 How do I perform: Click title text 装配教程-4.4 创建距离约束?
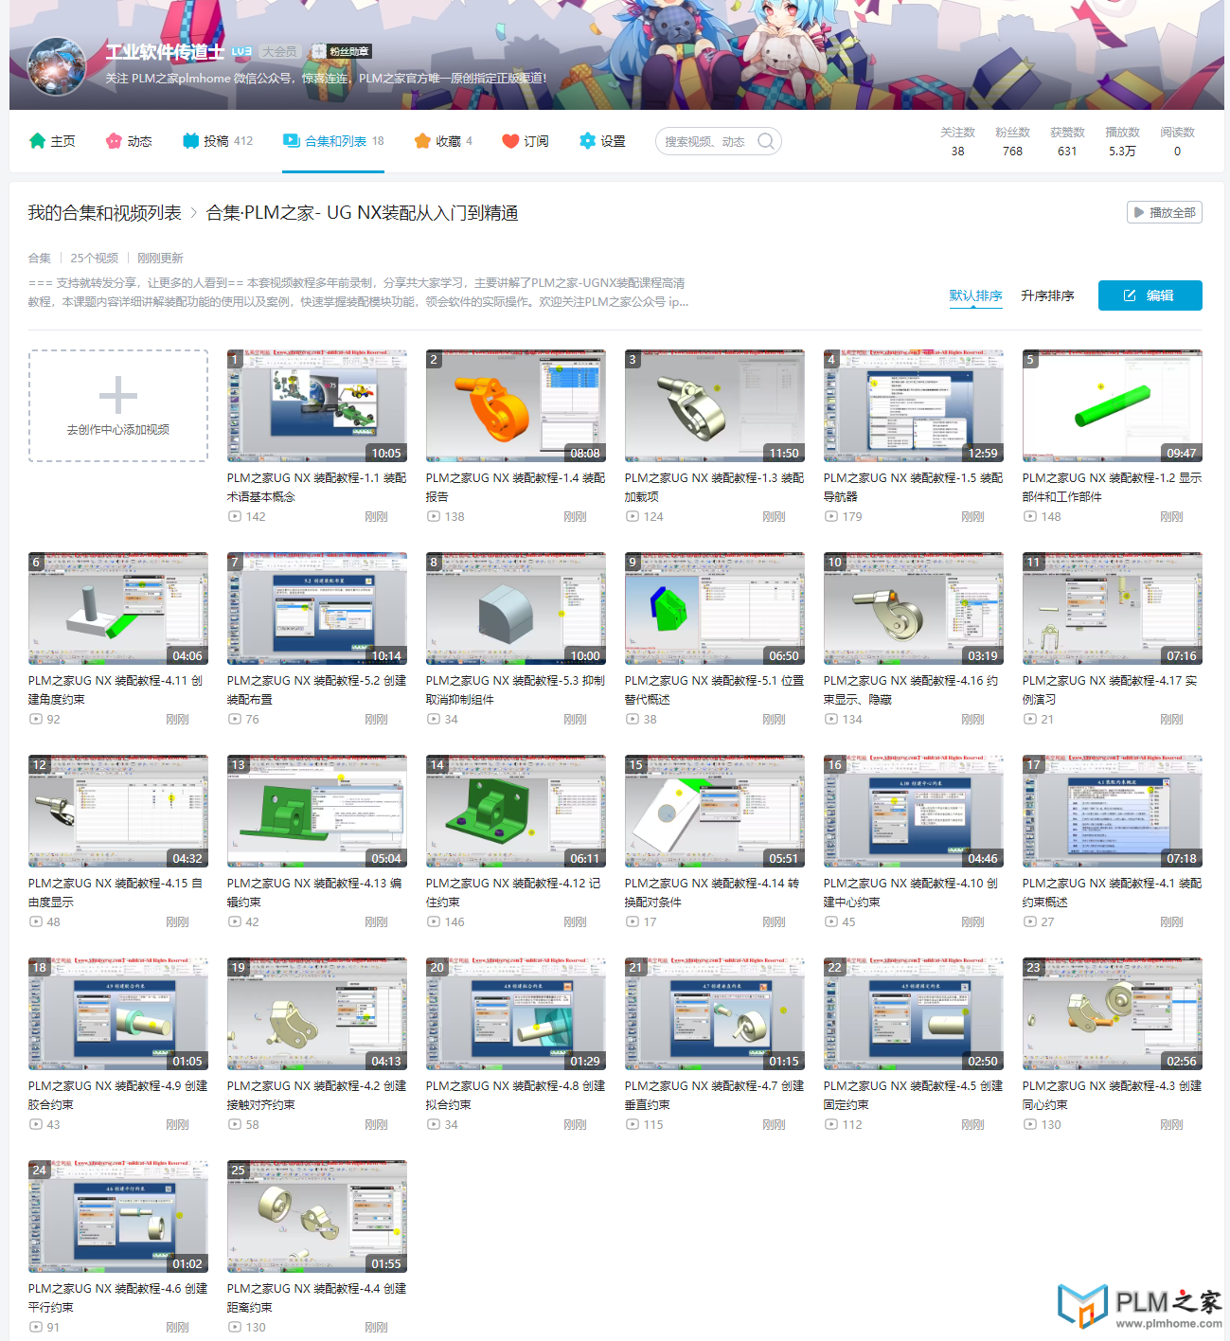click(x=317, y=1297)
